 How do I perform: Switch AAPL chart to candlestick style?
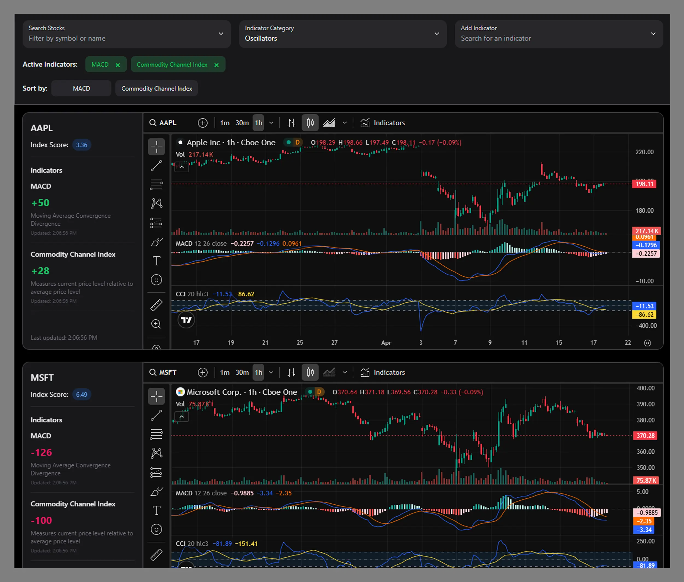point(310,123)
